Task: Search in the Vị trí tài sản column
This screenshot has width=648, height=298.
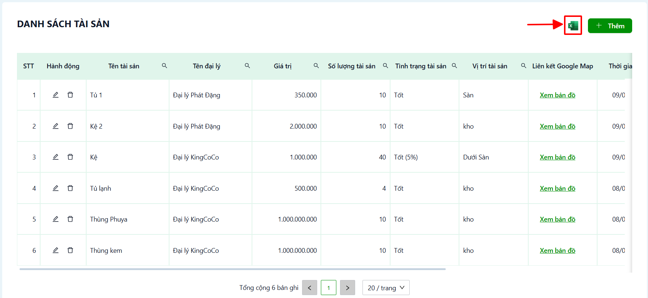Action: 523,66
